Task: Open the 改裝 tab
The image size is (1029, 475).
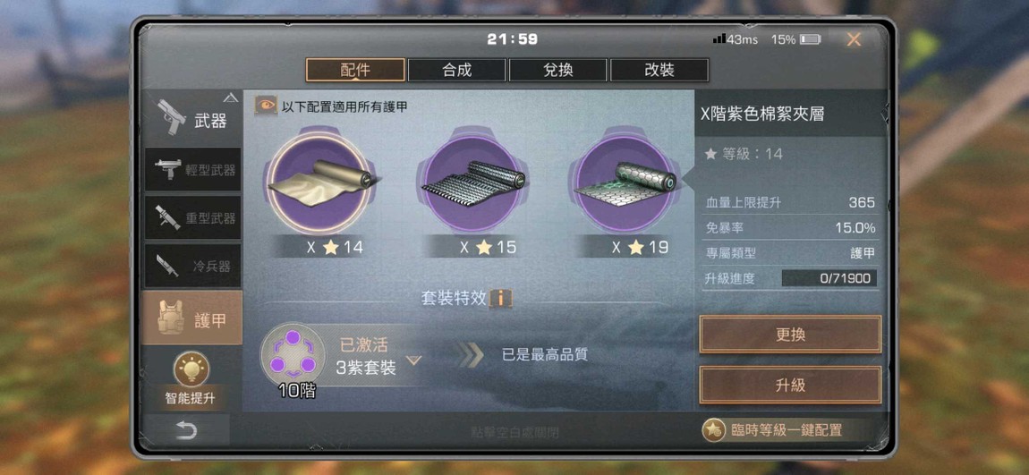Action: [x=659, y=70]
